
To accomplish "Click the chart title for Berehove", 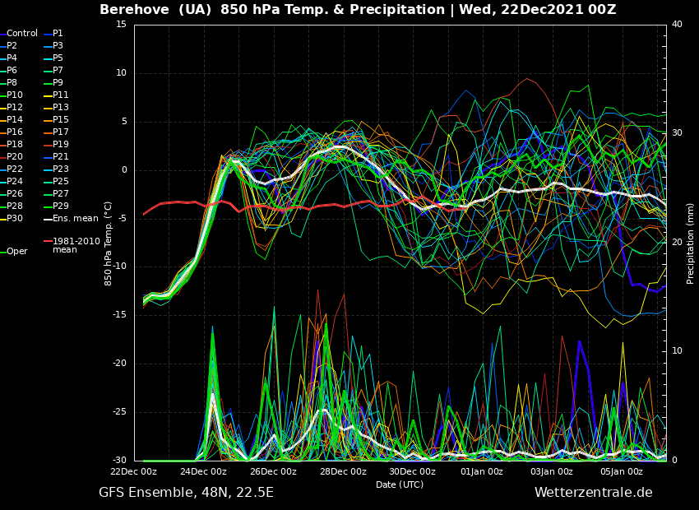I will tap(358, 10).
